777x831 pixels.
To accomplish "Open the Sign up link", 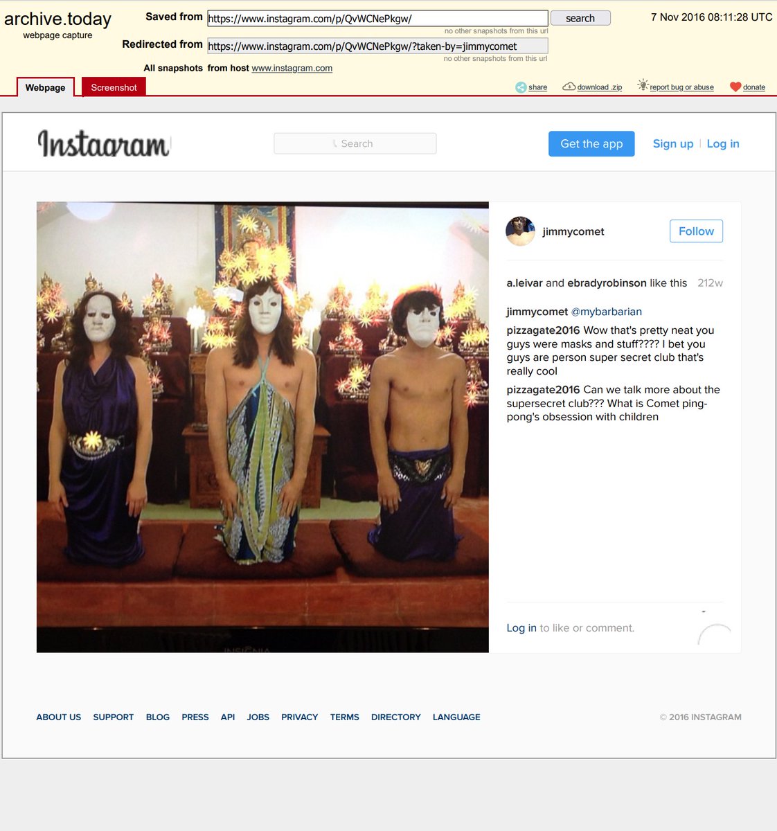I will pos(672,144).
